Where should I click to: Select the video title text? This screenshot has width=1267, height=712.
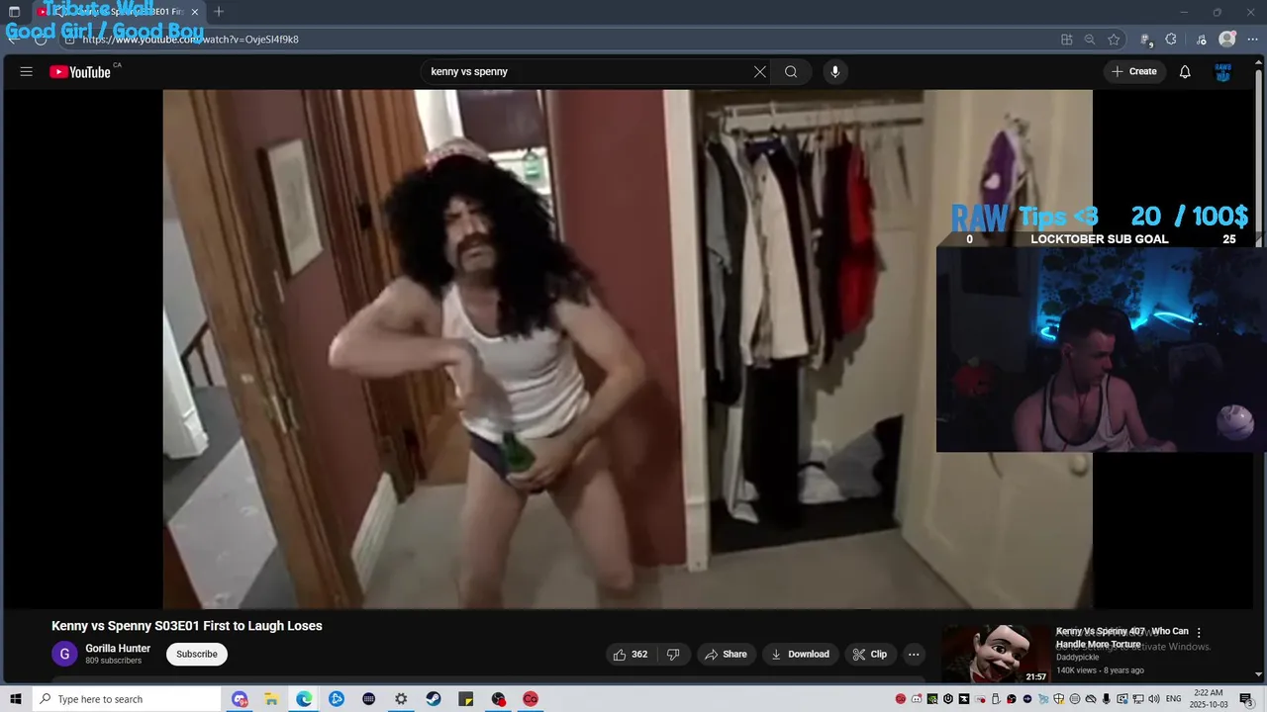click(187, 626)
